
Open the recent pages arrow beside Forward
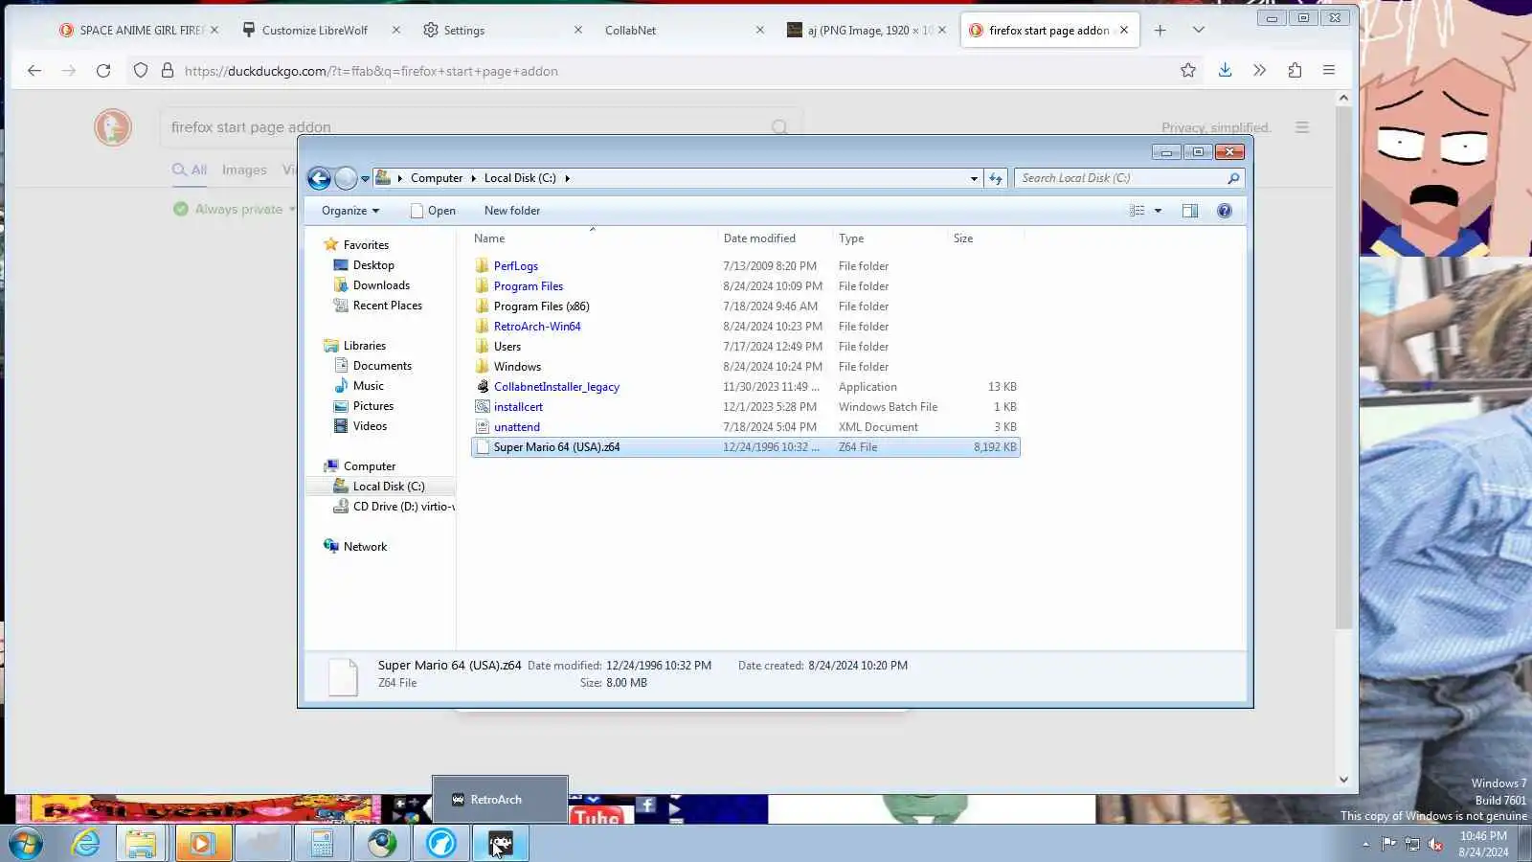(365, 179)
